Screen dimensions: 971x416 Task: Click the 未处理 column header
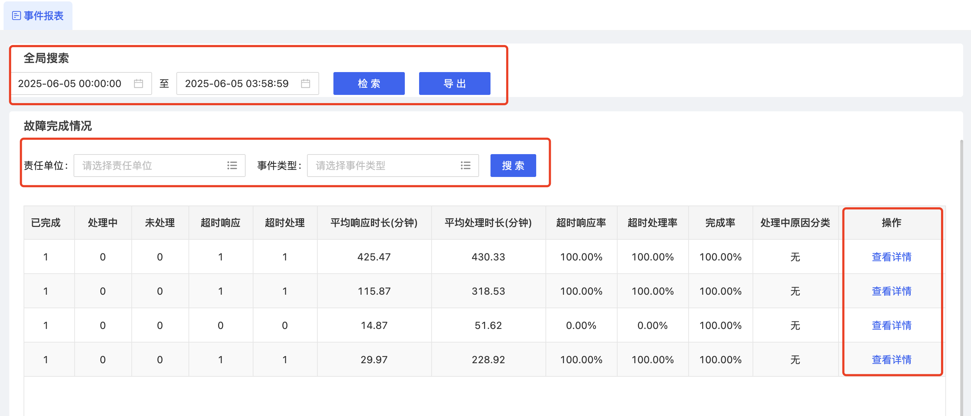(x=160, y=223)
